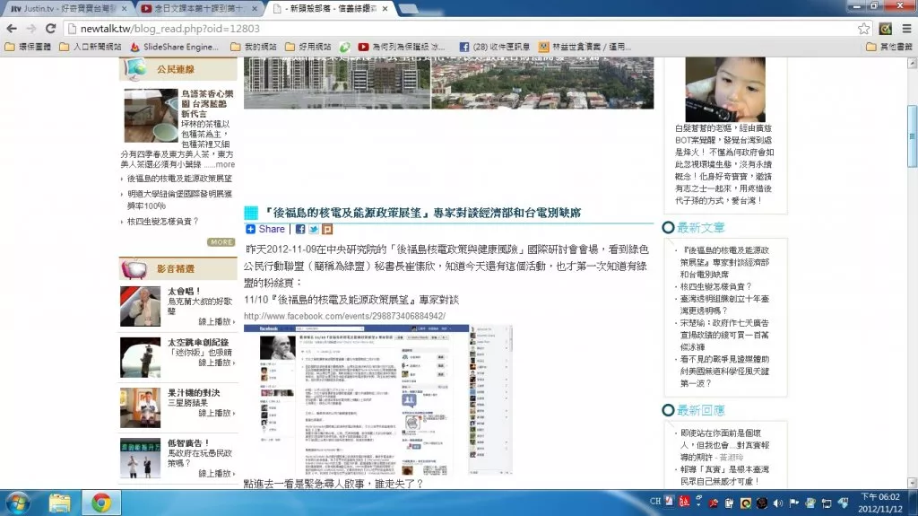The height and width of the screenshot is (516, 918).
Task: Click the Chrome icon in the taskbar
Action: [x=100, y=503]
